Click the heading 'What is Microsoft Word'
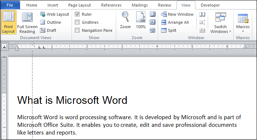The image size is (257, 140). (x=72, y=100)
